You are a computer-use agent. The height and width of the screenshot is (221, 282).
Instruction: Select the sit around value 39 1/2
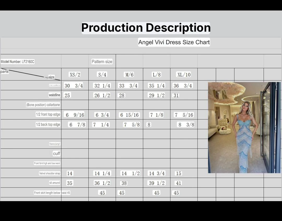point(157,183)
